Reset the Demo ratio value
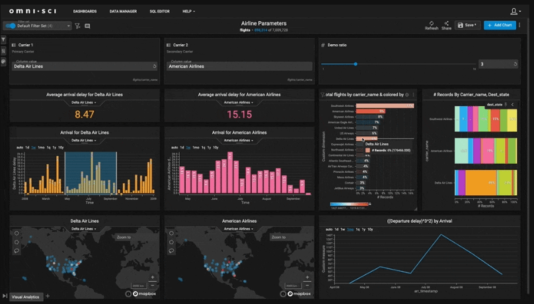 pos(515,64)
